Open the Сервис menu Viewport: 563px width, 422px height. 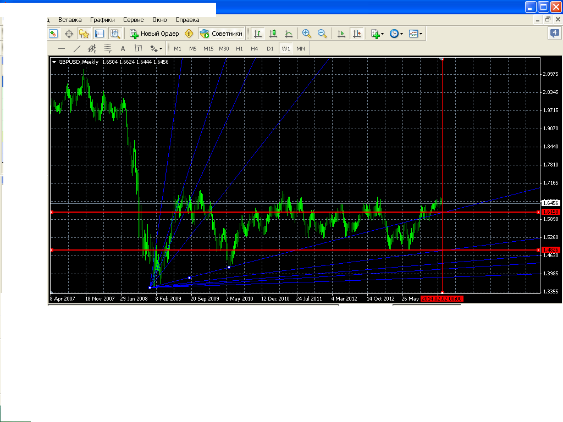(134, 19)
